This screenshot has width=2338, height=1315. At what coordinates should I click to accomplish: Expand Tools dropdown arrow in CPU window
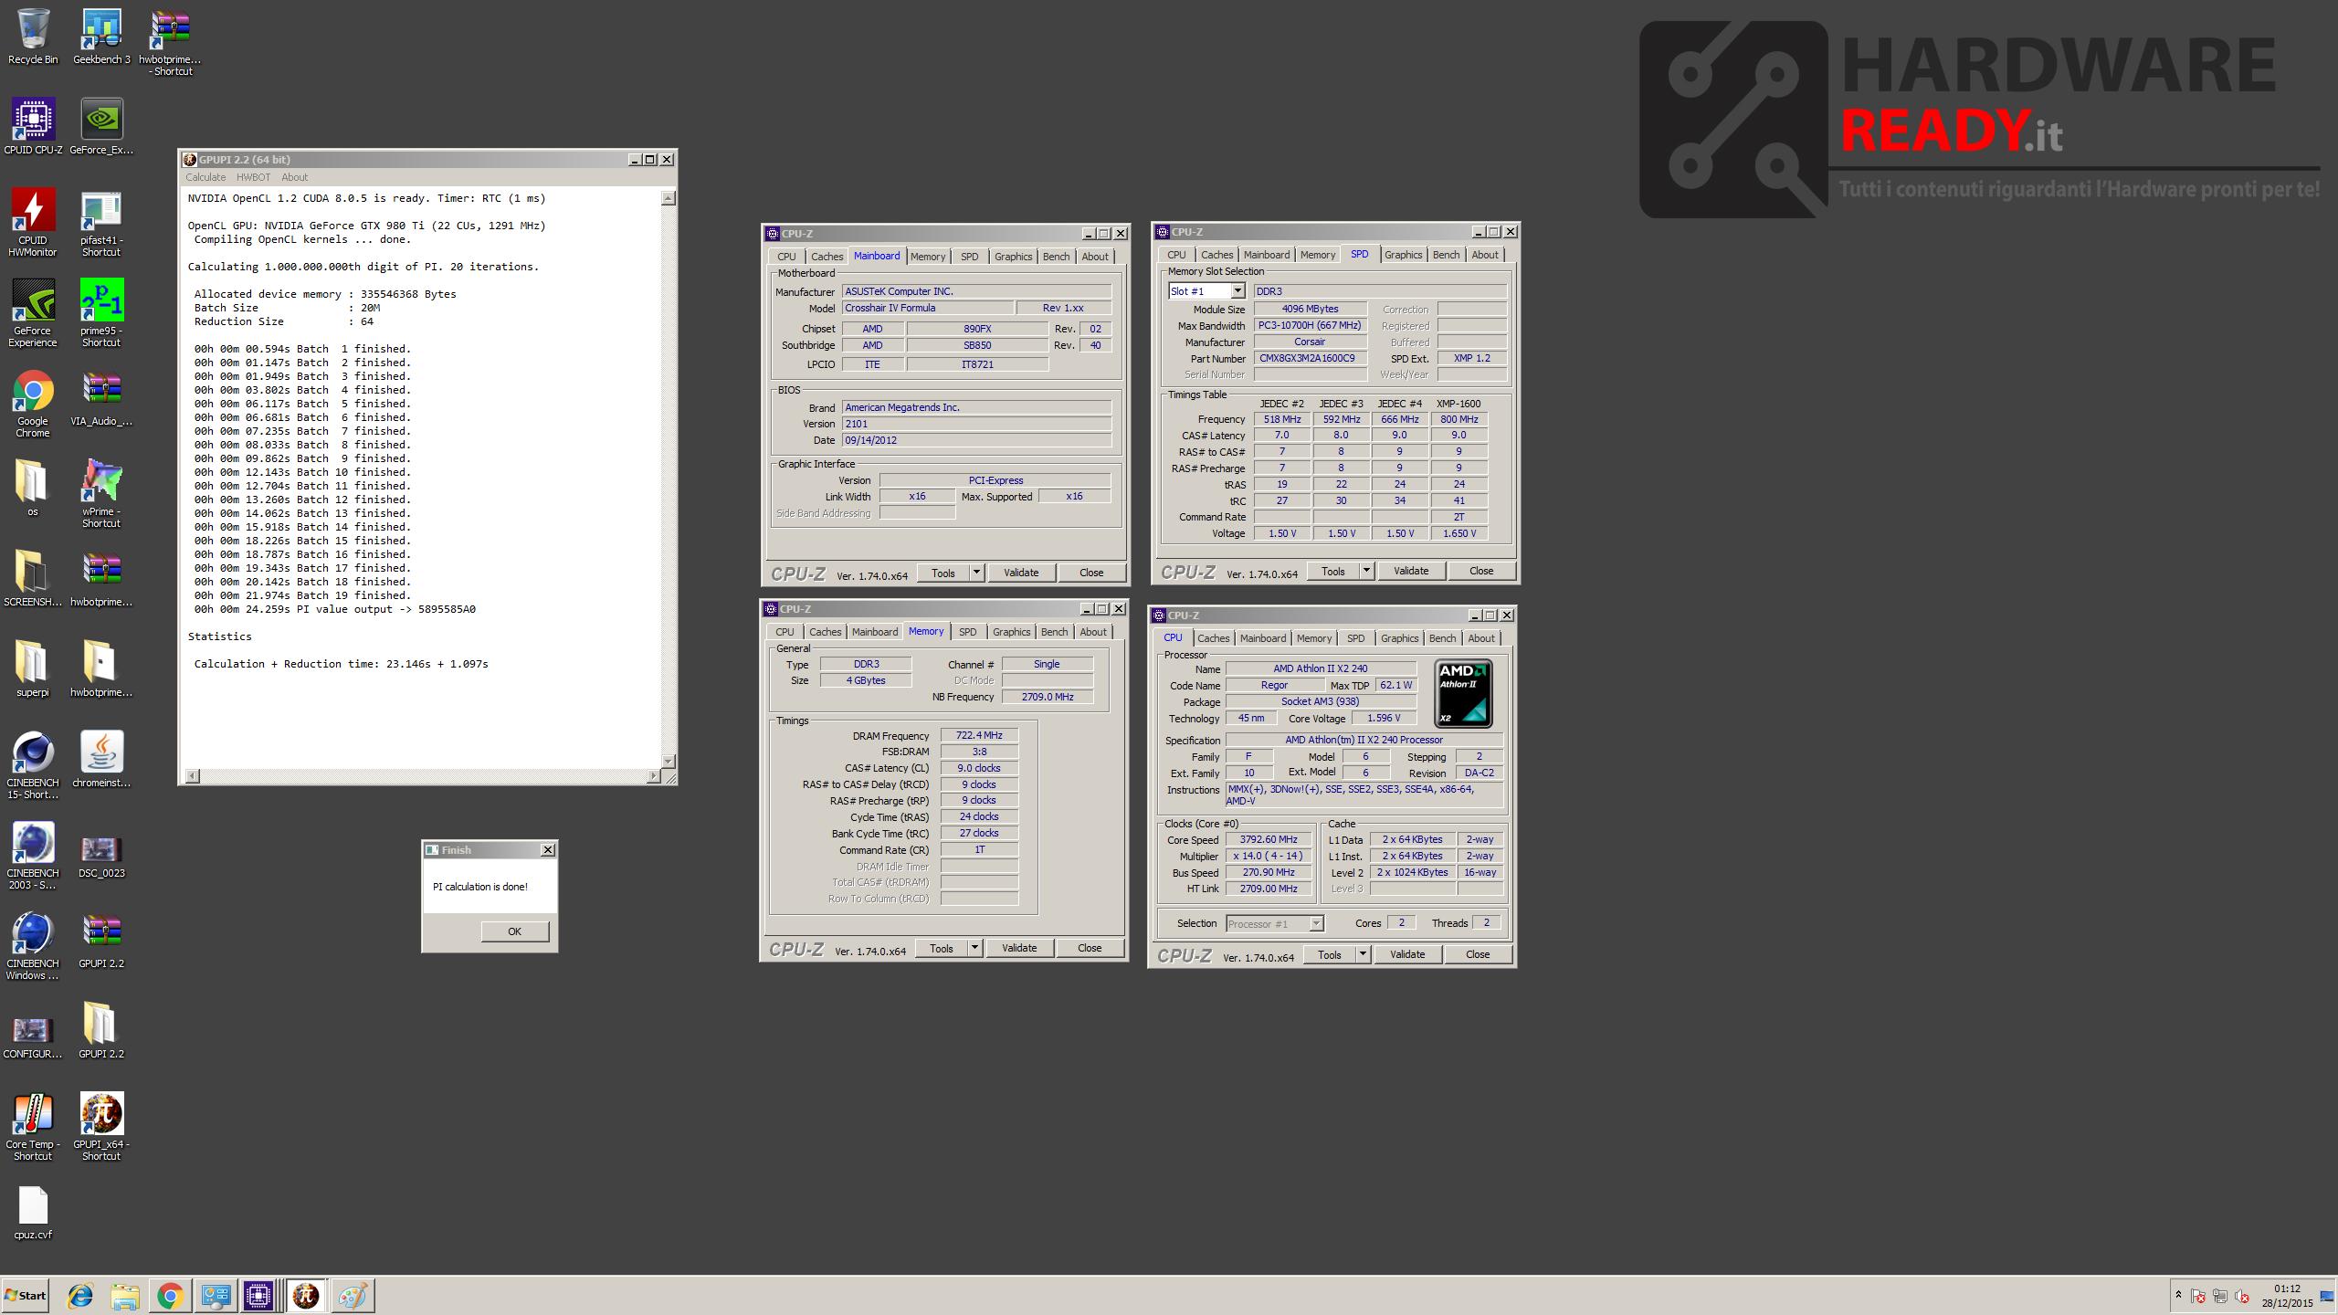[x=1363, y=954]
